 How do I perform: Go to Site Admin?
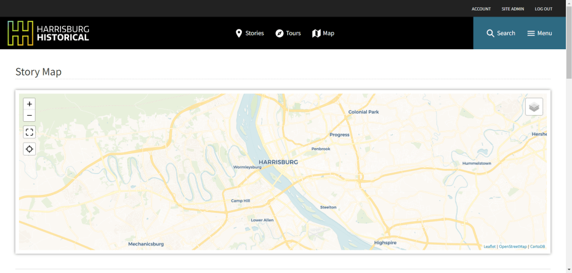[512, 9]
